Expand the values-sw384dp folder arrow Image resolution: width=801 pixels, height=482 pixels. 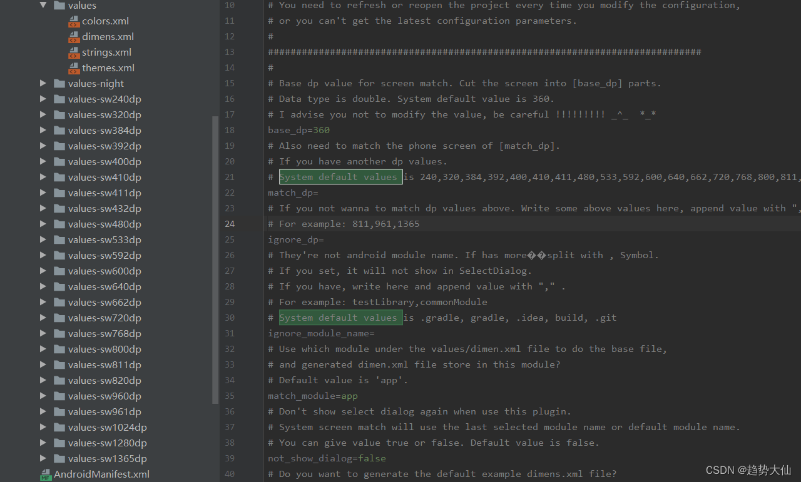point(43,130)
